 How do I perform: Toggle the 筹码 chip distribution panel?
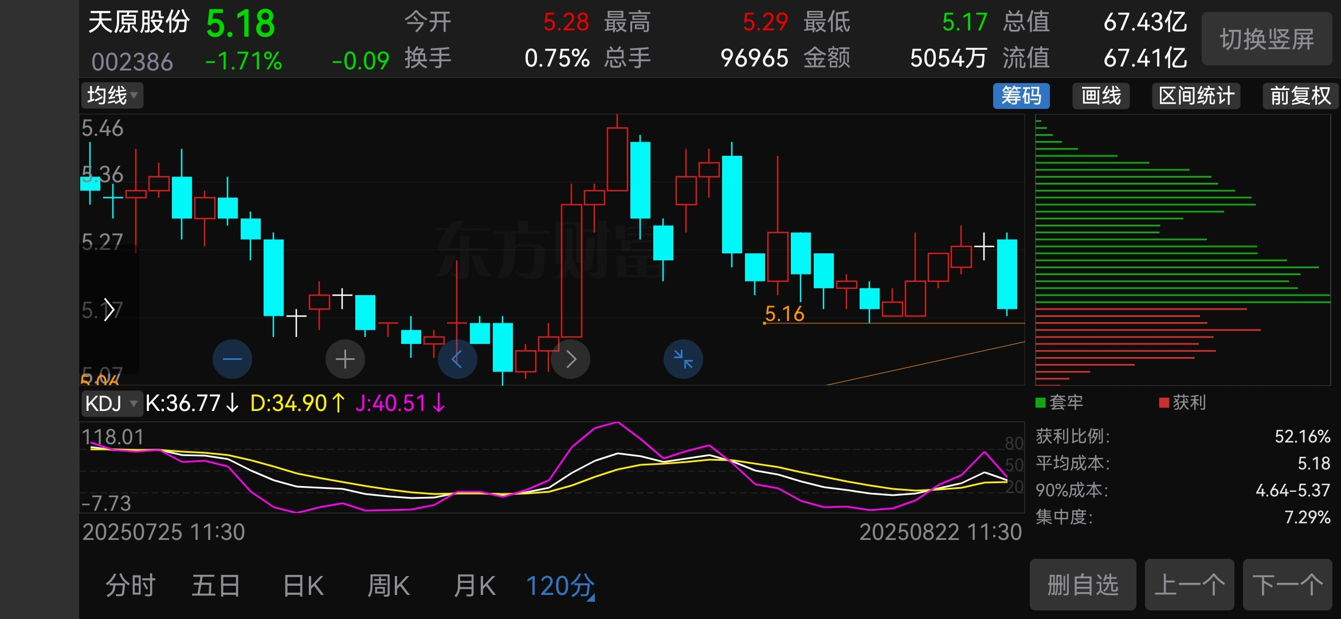[1021, 96]
